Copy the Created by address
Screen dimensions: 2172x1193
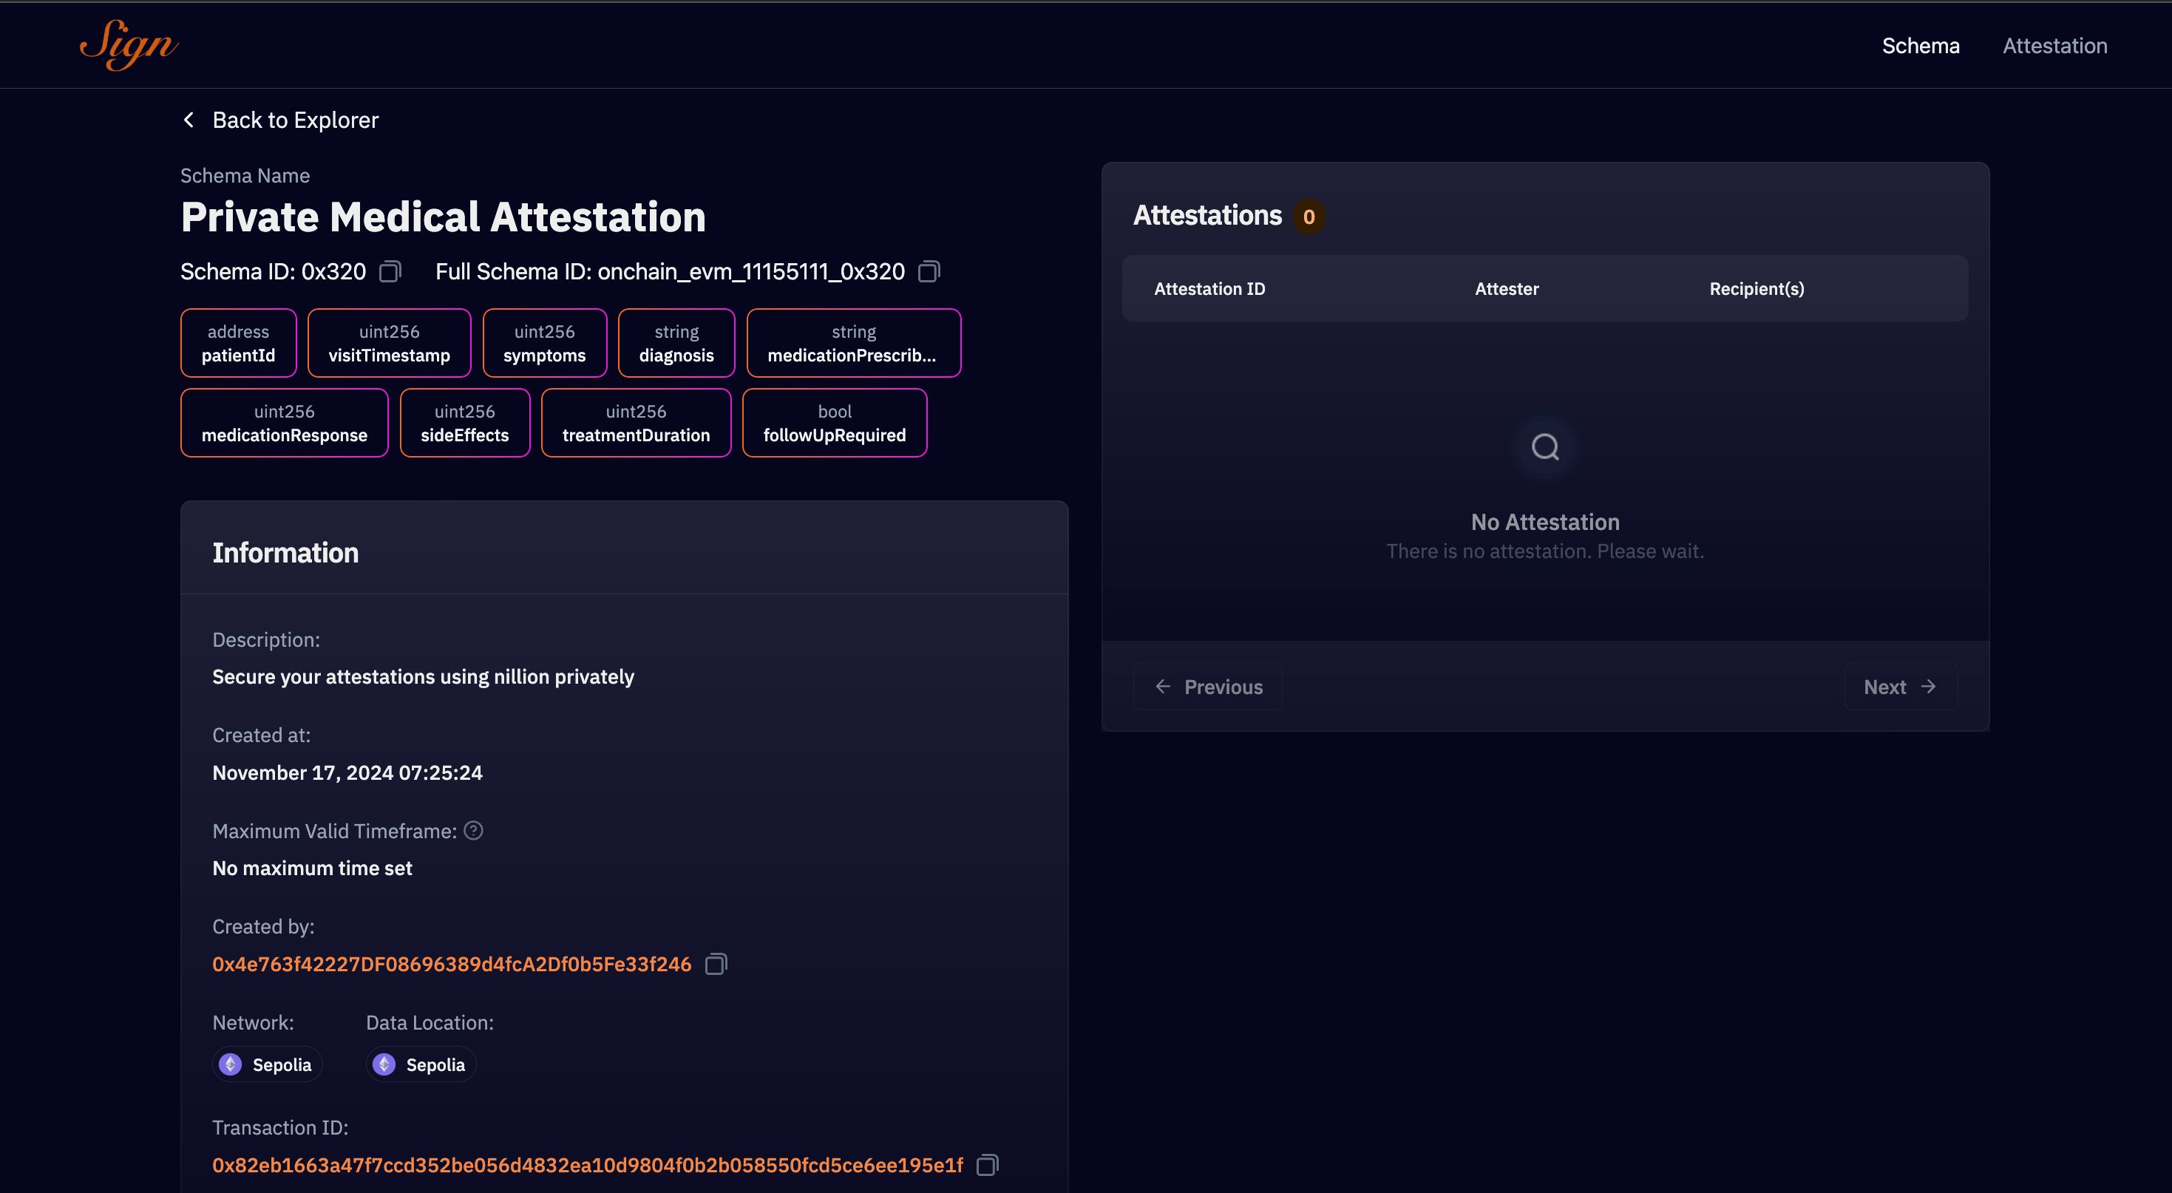pyautogui.click(x=716, y=964)
